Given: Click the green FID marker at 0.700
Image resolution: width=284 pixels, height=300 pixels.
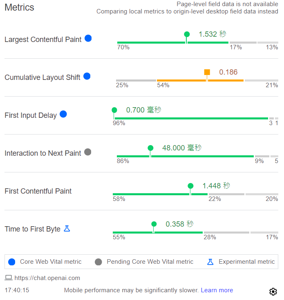Looking at the screenshot, I should pyautogui.click(x=114, y=110).
